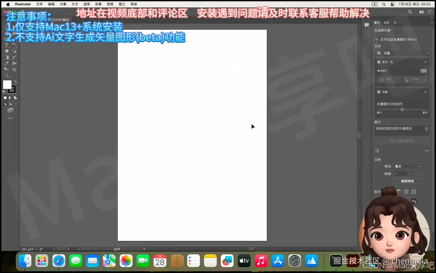Select the Zoom tool
This screenshot has height=273, width=436.
[x=7, y=75]
